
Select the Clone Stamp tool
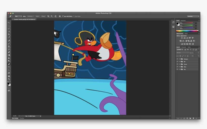pyautogui.click(x=9, y=46)
